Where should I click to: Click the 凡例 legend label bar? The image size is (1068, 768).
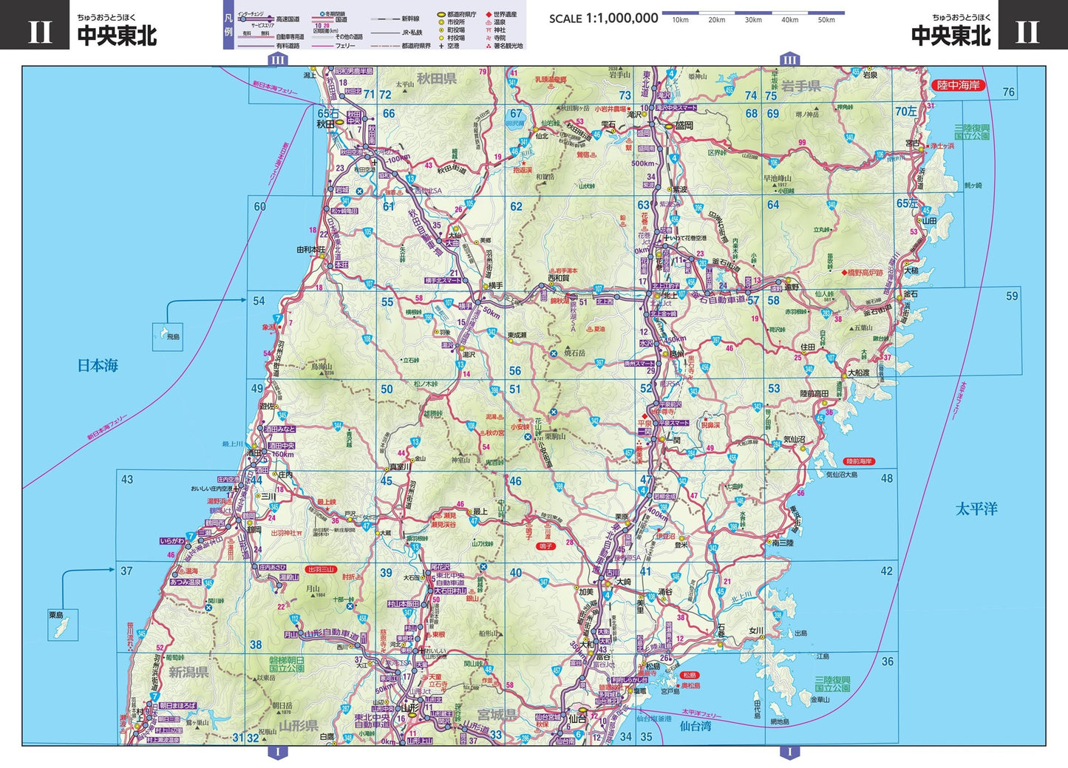pyautogui.click(x=228, y=25)
